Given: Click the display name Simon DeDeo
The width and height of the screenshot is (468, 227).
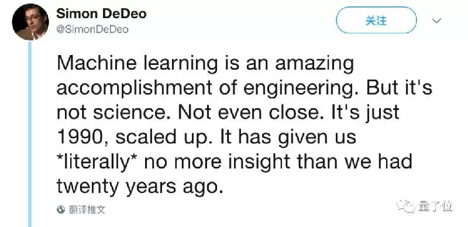Looking at the screenshot, I should (x=101, y=13).
